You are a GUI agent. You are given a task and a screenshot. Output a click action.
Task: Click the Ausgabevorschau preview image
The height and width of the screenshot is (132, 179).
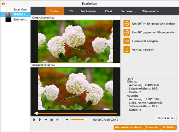click(x=75, y=89)
